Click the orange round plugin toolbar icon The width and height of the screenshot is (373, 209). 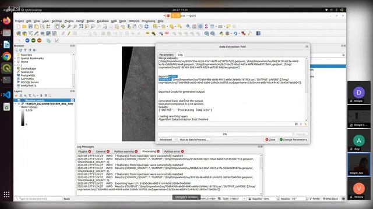coord(39,41)
